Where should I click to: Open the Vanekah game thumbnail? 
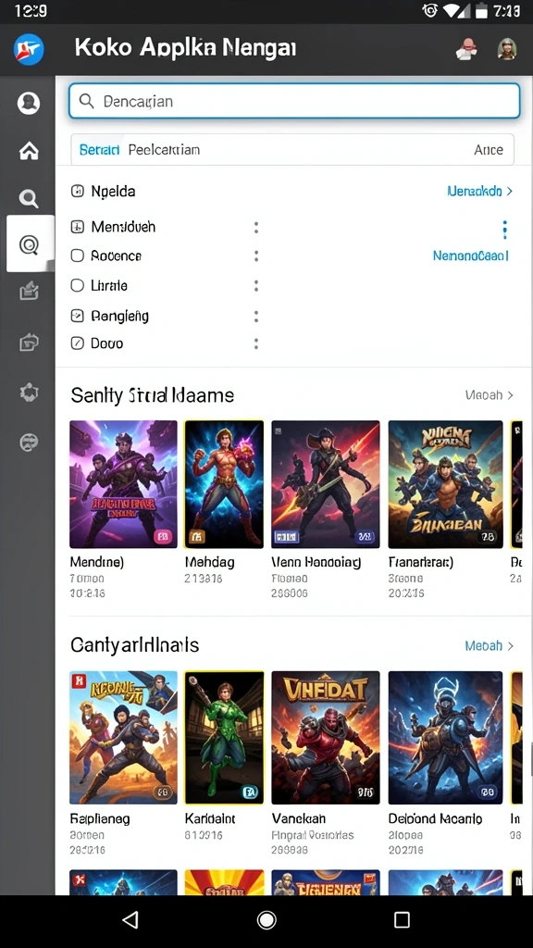click(x=326, y=738)
